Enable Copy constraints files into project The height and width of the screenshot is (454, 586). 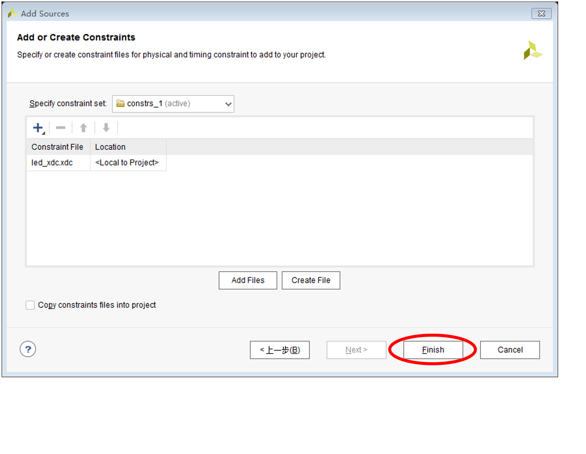(x=30, y=305)
